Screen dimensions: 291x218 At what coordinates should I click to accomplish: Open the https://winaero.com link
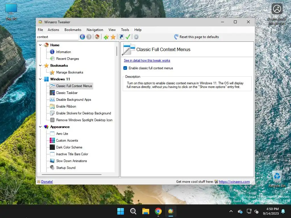[234, 182]
